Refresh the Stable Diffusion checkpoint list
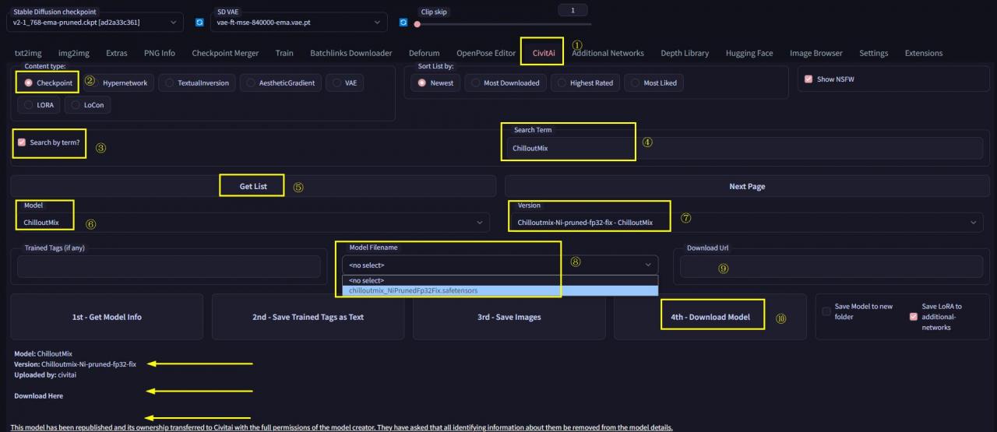997x432 pixels. coord(199,23)
